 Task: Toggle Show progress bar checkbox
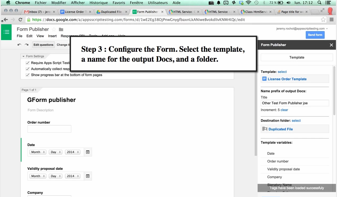[x=27, y=75]
